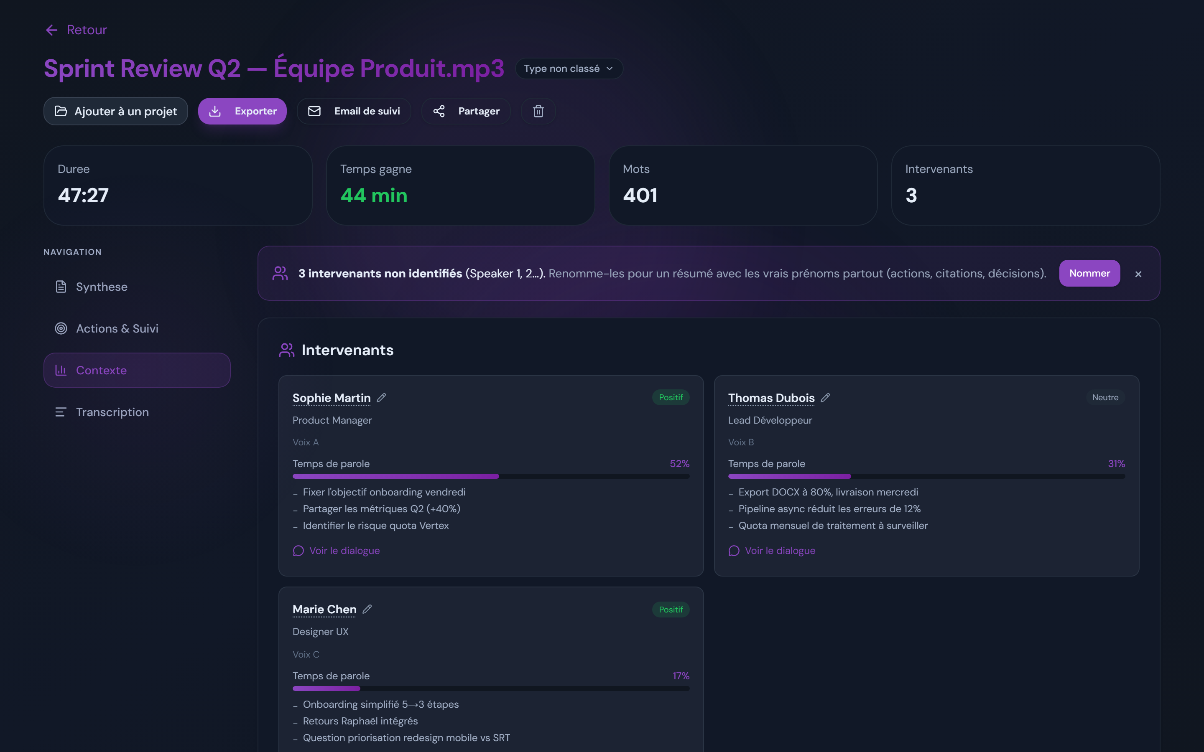1204x752 pixels.
Task: Click the people icon in the banner
Action: coord(280,273)
